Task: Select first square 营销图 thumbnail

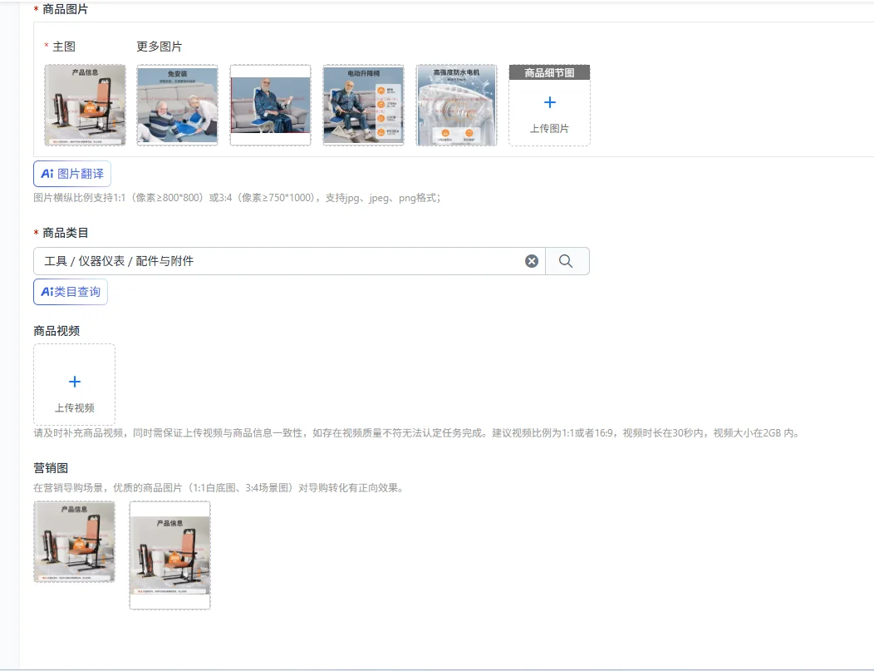Action: tap(74, 541)
